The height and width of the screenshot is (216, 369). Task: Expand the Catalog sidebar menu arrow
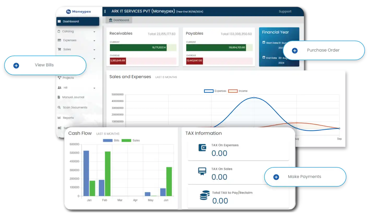point(94,32)
